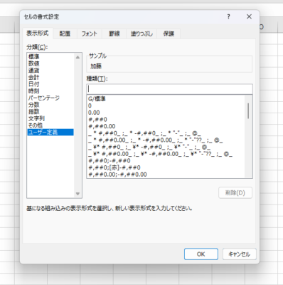283x285 pixels.
Task: Select ユーザー定義 in the category list
Action: tap(50, 132)
